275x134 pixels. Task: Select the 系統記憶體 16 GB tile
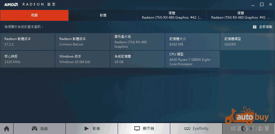[x=137, y=59]
